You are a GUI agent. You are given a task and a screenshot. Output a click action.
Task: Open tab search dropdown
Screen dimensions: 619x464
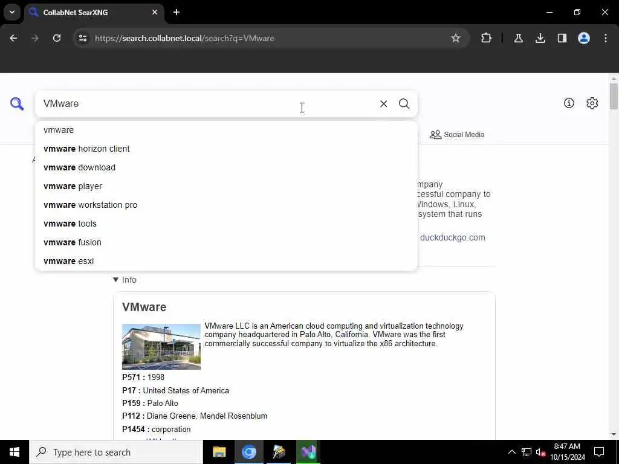coord(12,12)
